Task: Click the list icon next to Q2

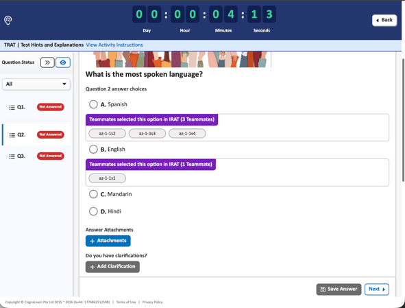Action: [x=12, y=135]
